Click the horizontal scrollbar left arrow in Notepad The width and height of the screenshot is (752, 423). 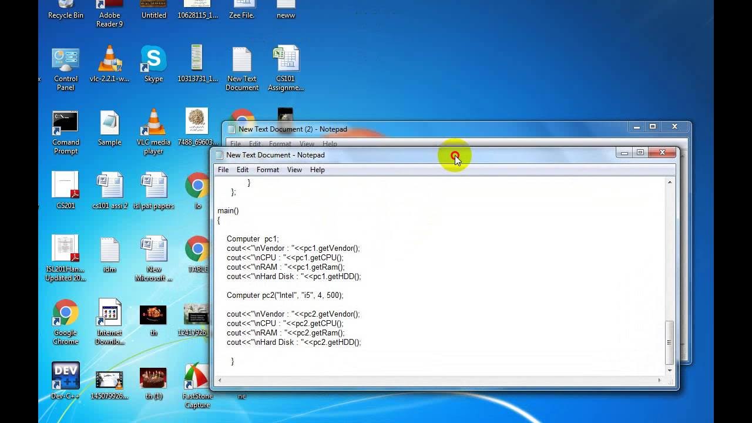(x=220, y=380)
